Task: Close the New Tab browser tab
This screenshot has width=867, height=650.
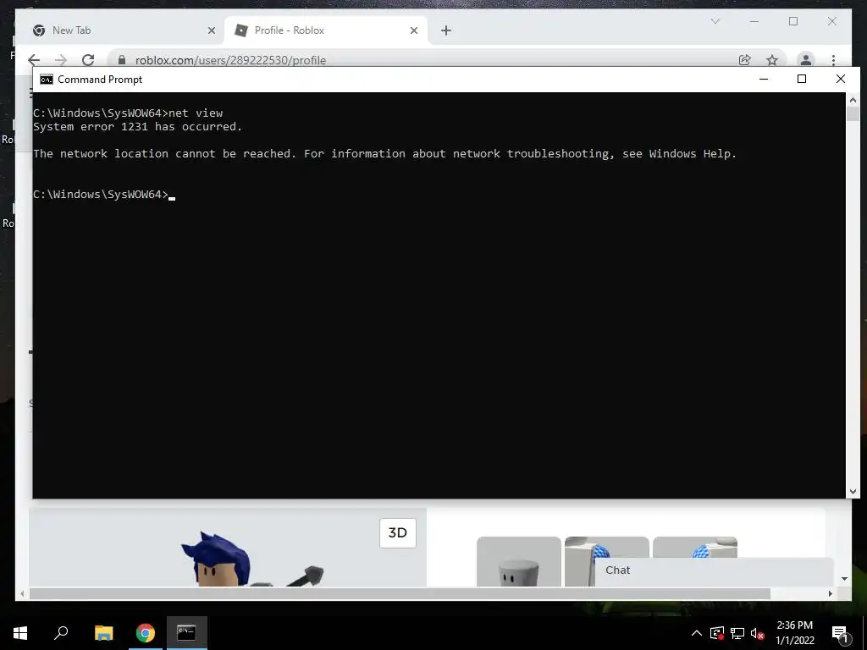Action: (211, 31)
